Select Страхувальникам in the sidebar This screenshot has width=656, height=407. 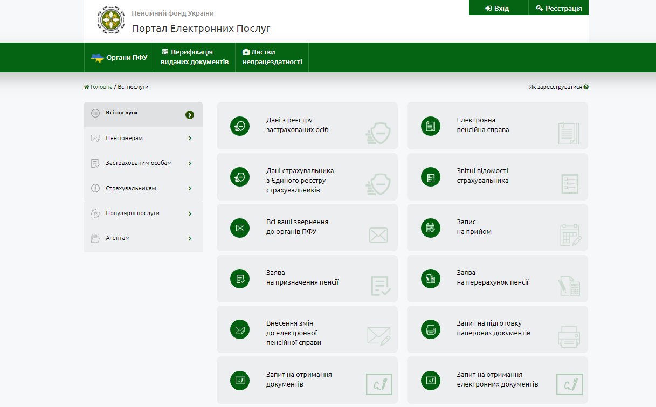tap(143, 189)
